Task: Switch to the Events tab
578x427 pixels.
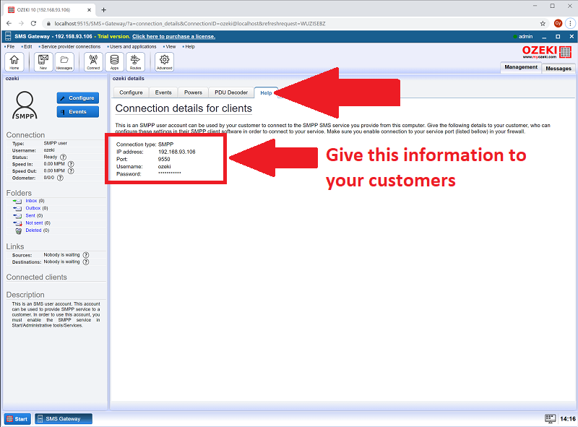Action: coord(163,92)
